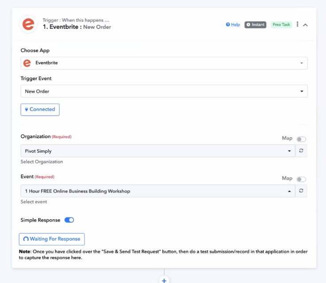Click the 'Select Organization' hint text
The height and width of the screenshot is (283, 326).
pos(42,162)
